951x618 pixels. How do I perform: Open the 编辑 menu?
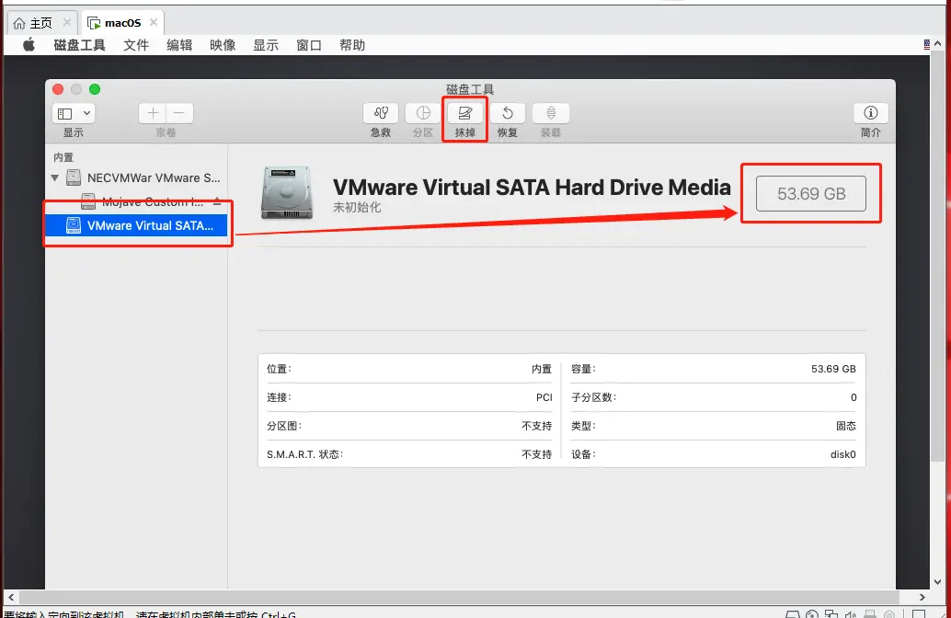(179, 45)
